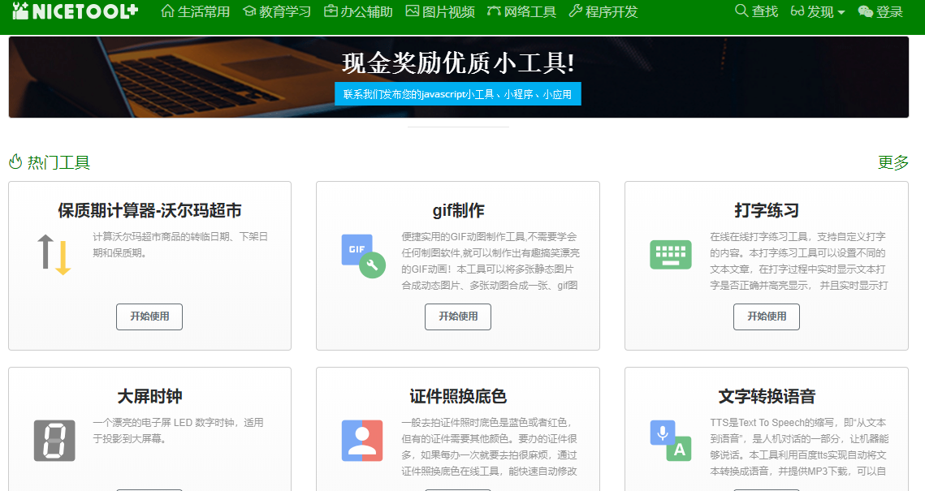Click the blue banner button about javascript小工具

coord(458,93)
